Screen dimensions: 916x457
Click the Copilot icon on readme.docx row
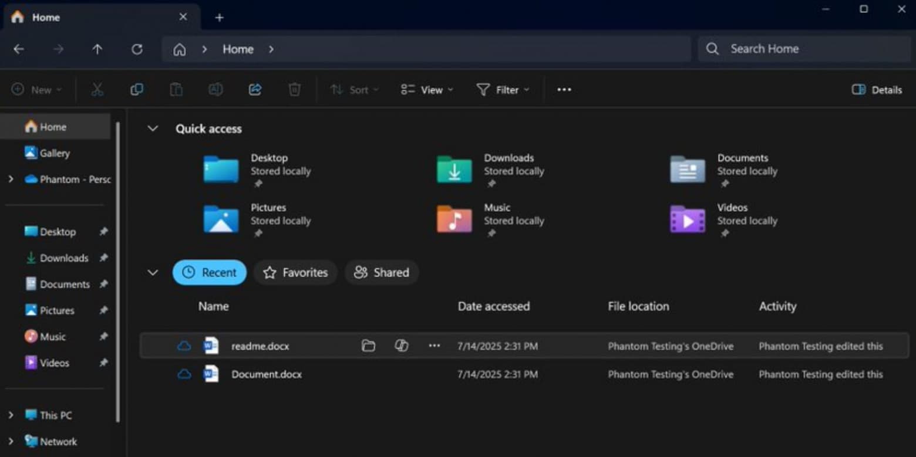402,346
